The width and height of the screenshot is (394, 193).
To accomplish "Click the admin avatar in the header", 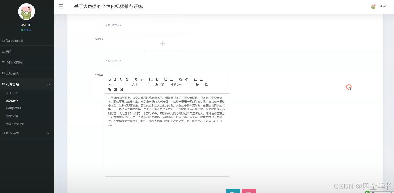I will [x=373, y=6].
